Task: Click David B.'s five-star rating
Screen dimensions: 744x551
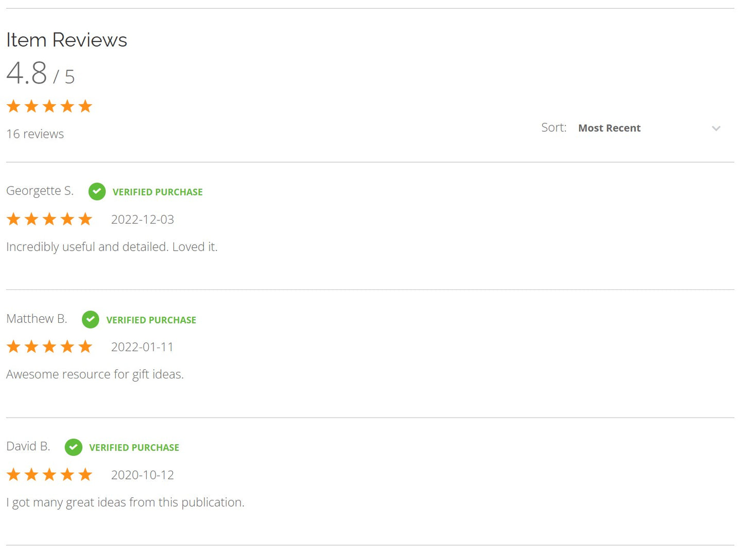Action: pyautogui.click(x=49, y=474)
